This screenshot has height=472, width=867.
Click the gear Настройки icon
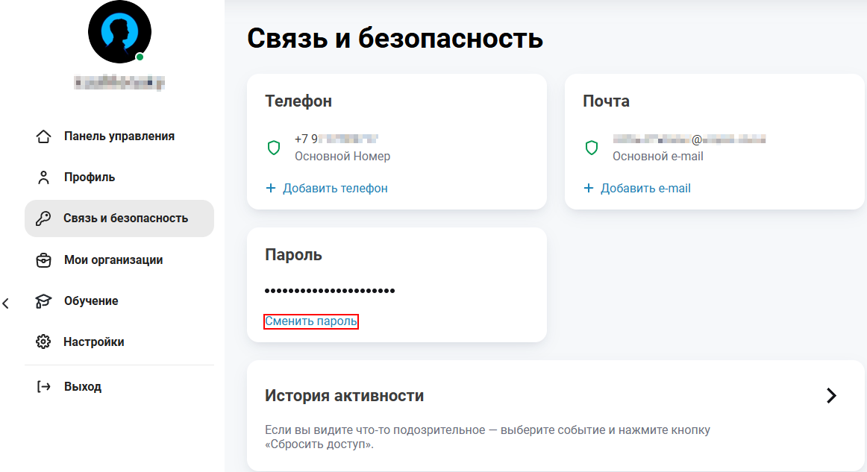pos(44,342)
